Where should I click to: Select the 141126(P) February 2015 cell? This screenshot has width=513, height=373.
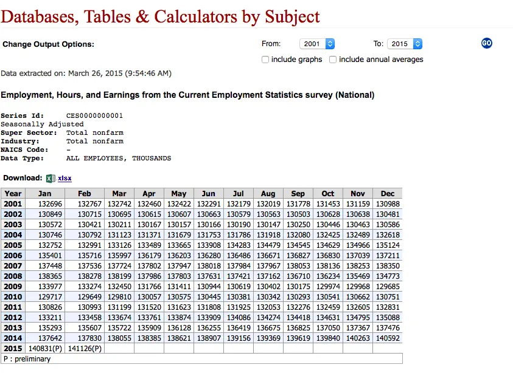click(x=85, y=348)
